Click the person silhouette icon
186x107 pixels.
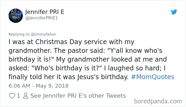point(26,96)
